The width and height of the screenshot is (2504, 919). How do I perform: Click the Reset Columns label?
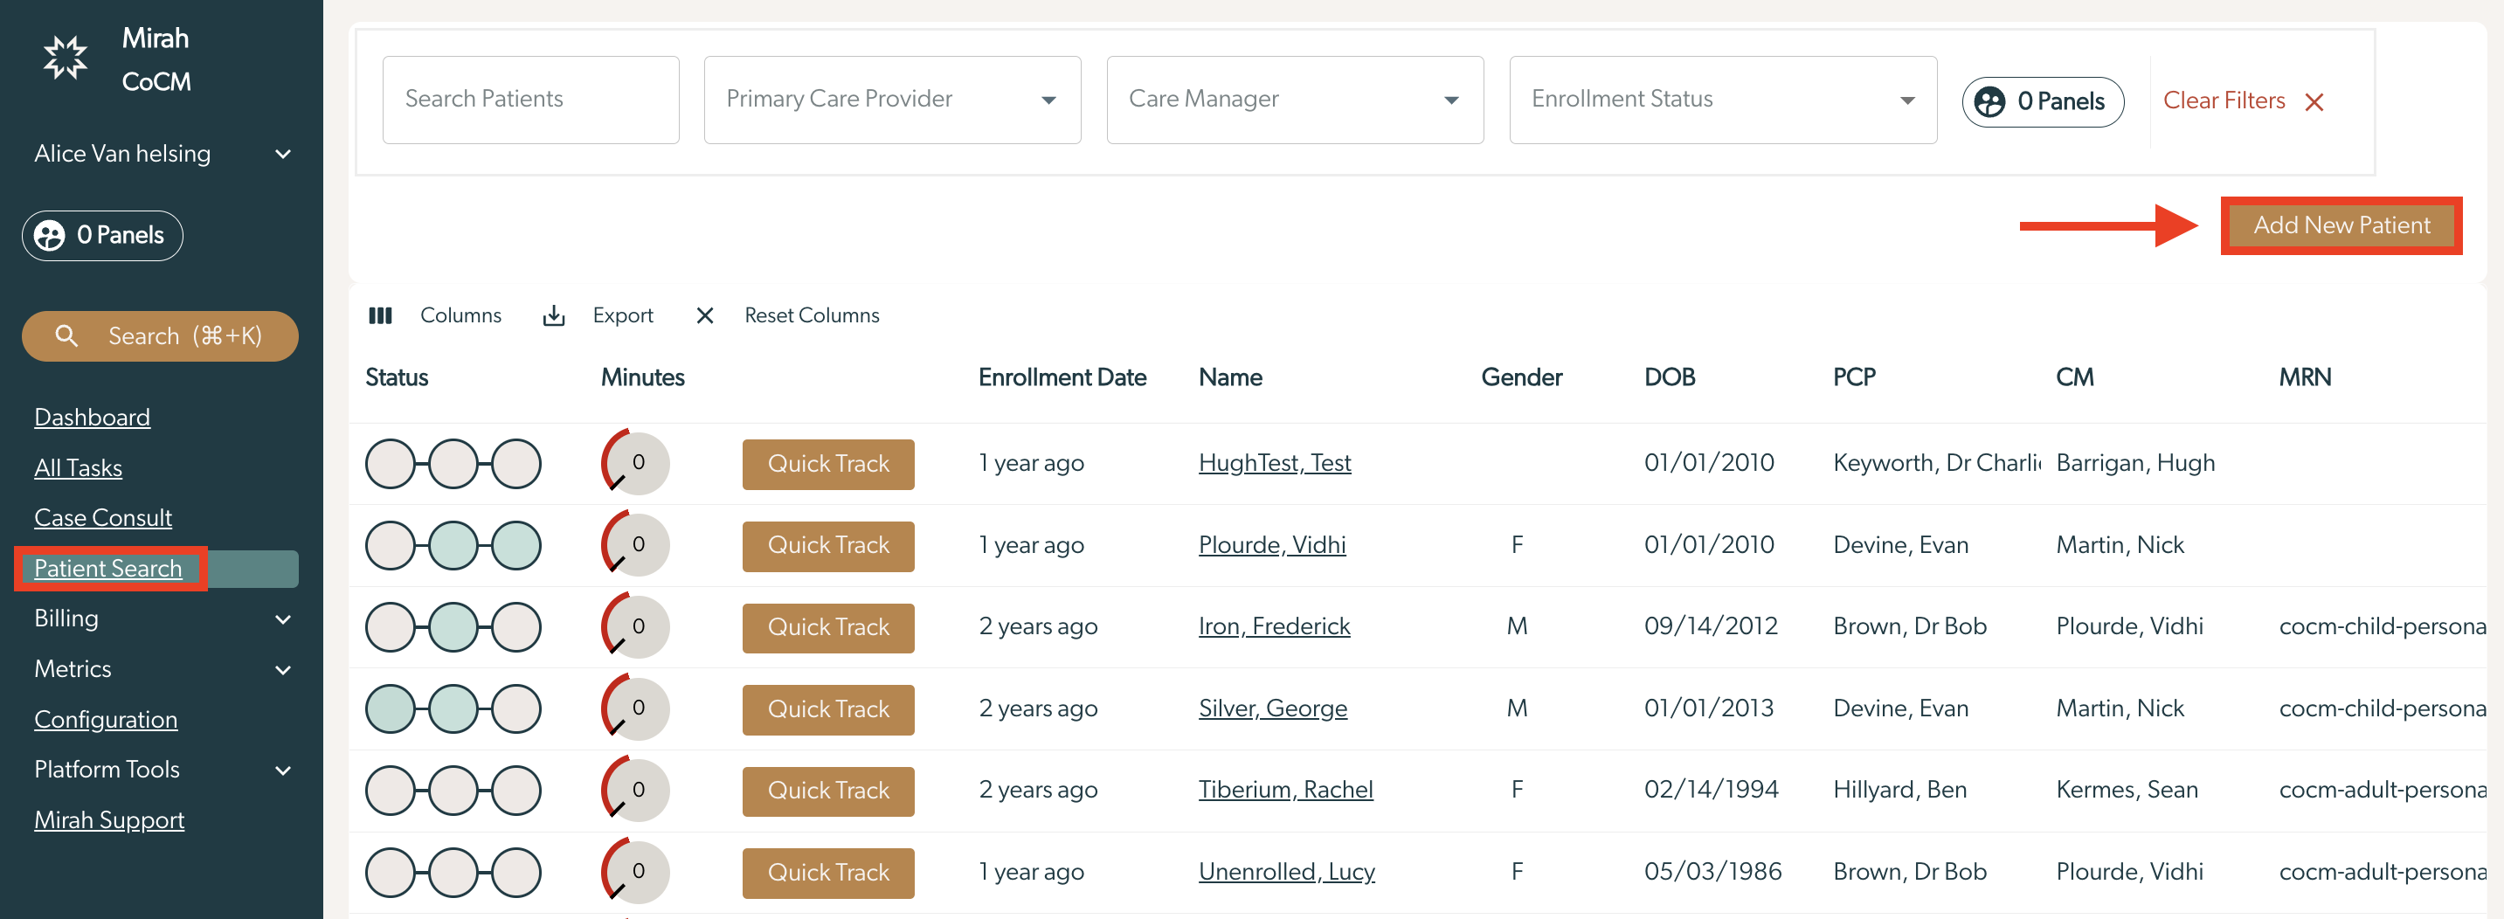point(812,315)
